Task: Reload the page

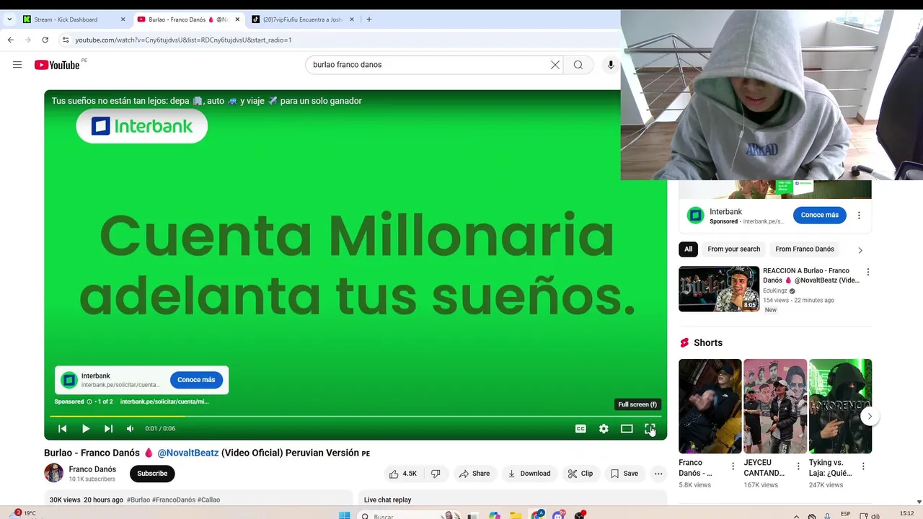Action: click(45, 40)
